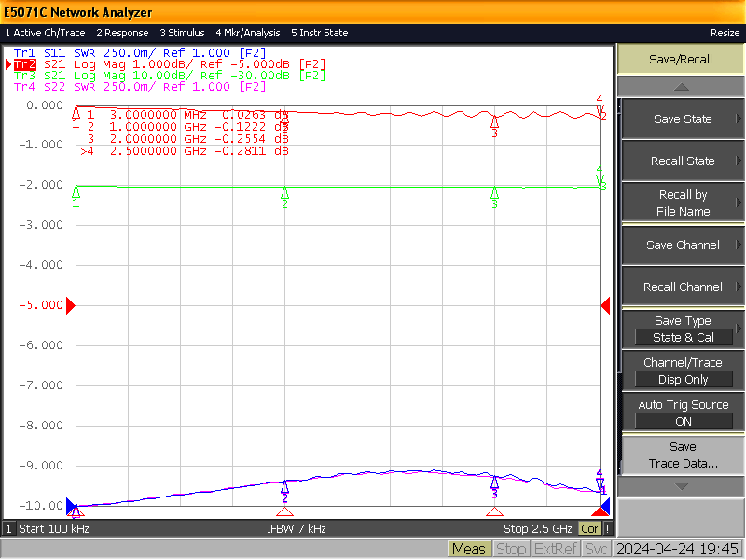Toggle Auto Trig Source ON

(683, 413)
